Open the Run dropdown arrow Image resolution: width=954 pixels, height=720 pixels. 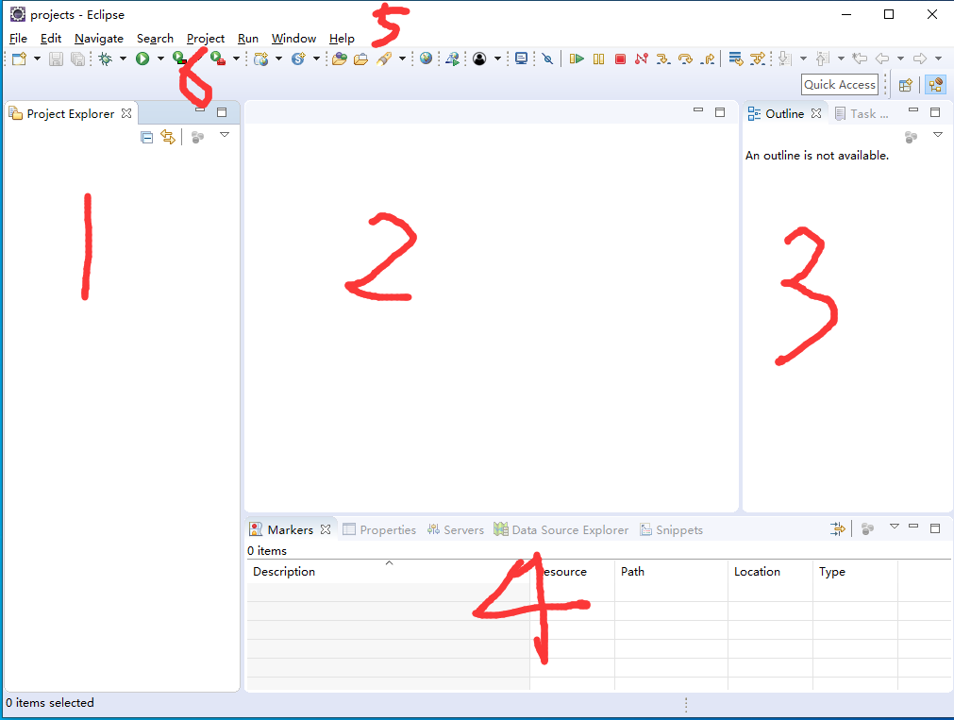click(x=160, y=59)
